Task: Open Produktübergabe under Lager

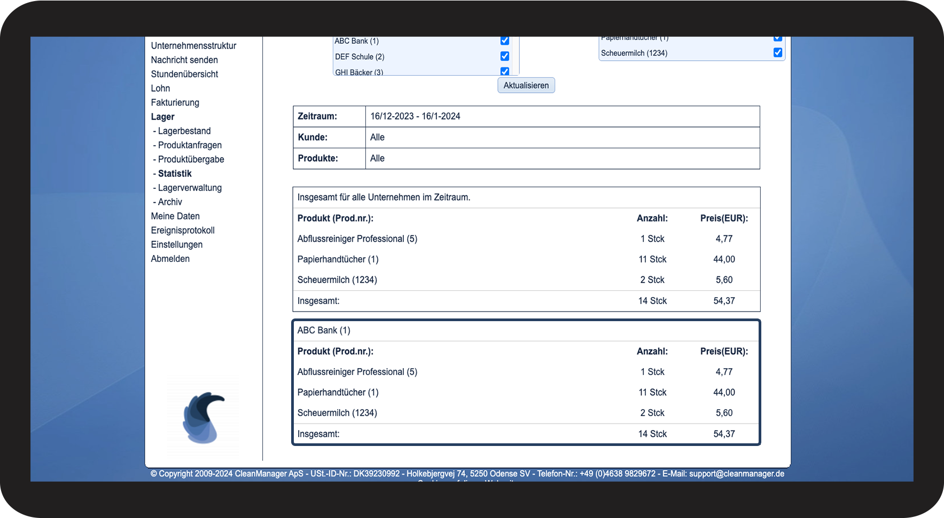Action: point(191,160)
